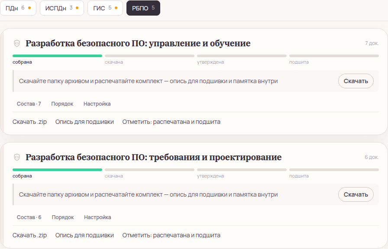
Task: Click green 'собрана' progress segment in 'управление и обучение' card
Action: 58,56
